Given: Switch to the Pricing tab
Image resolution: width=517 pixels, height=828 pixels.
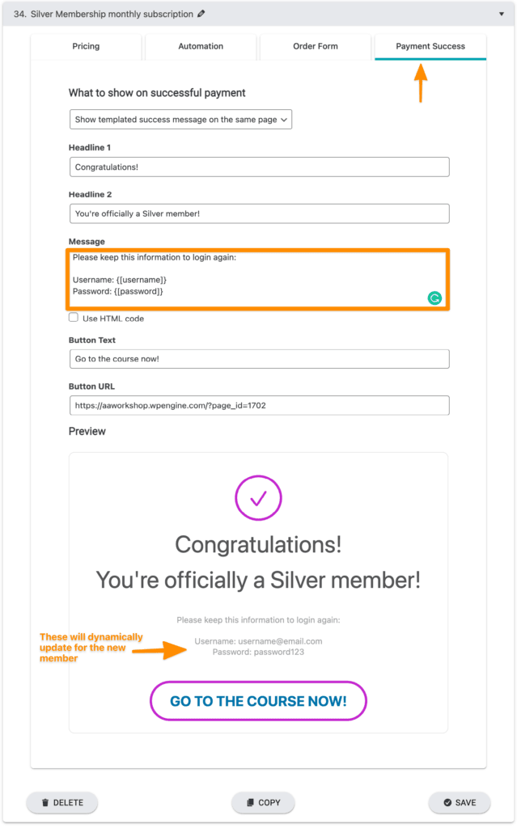Looking at the screenshot, I should (86, 47).
